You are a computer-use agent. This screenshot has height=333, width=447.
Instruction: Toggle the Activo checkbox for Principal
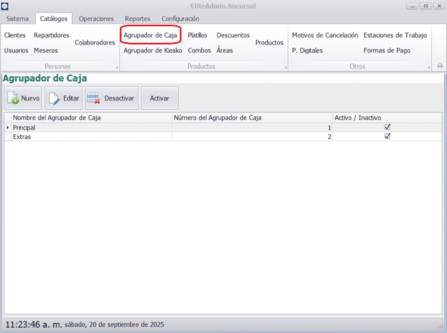388,127
